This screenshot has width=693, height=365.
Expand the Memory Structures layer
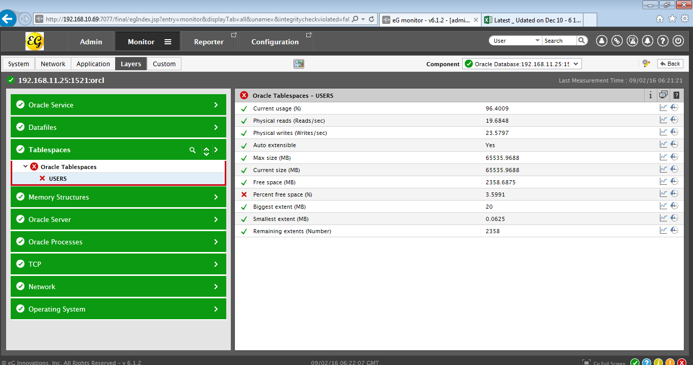click(118, 197)
